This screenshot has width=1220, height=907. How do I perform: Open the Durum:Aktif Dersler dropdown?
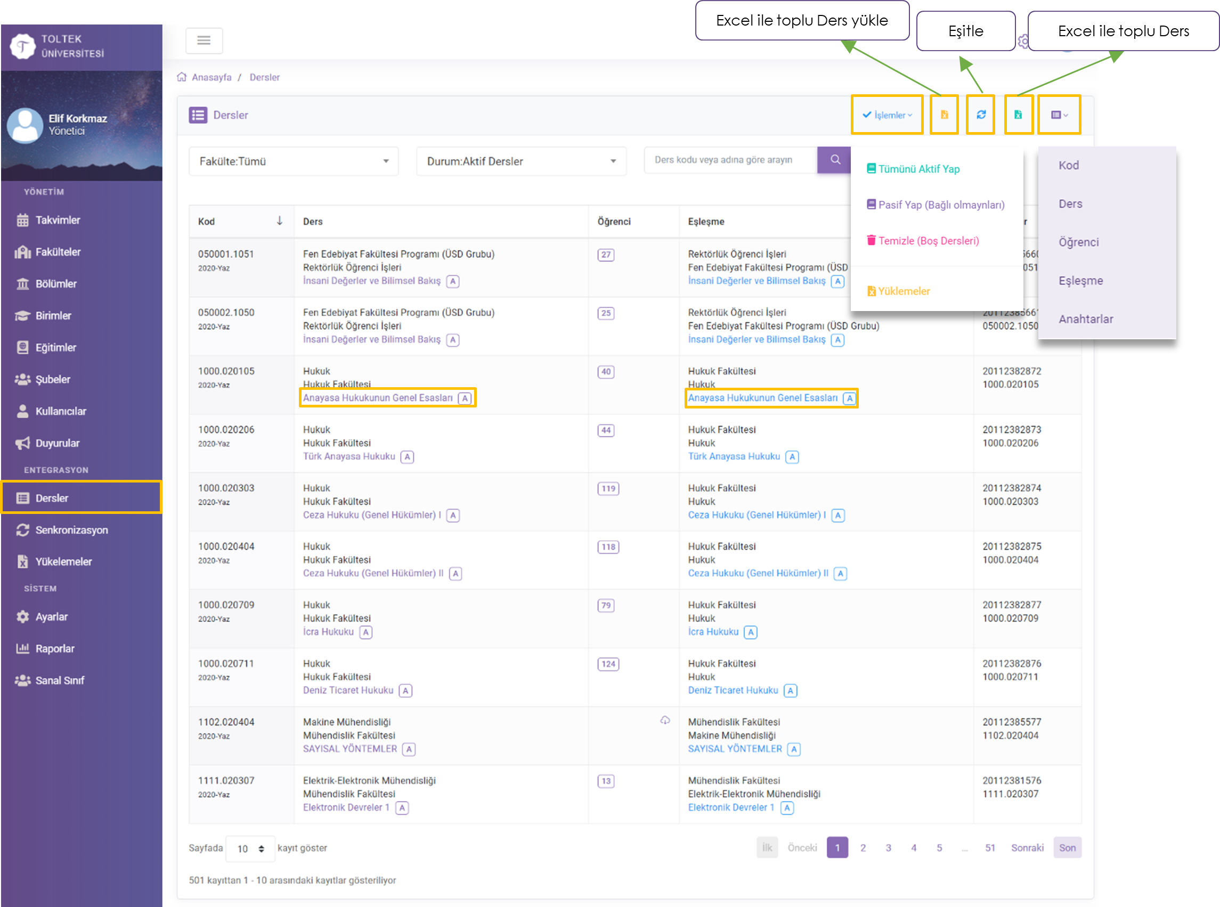521,161
